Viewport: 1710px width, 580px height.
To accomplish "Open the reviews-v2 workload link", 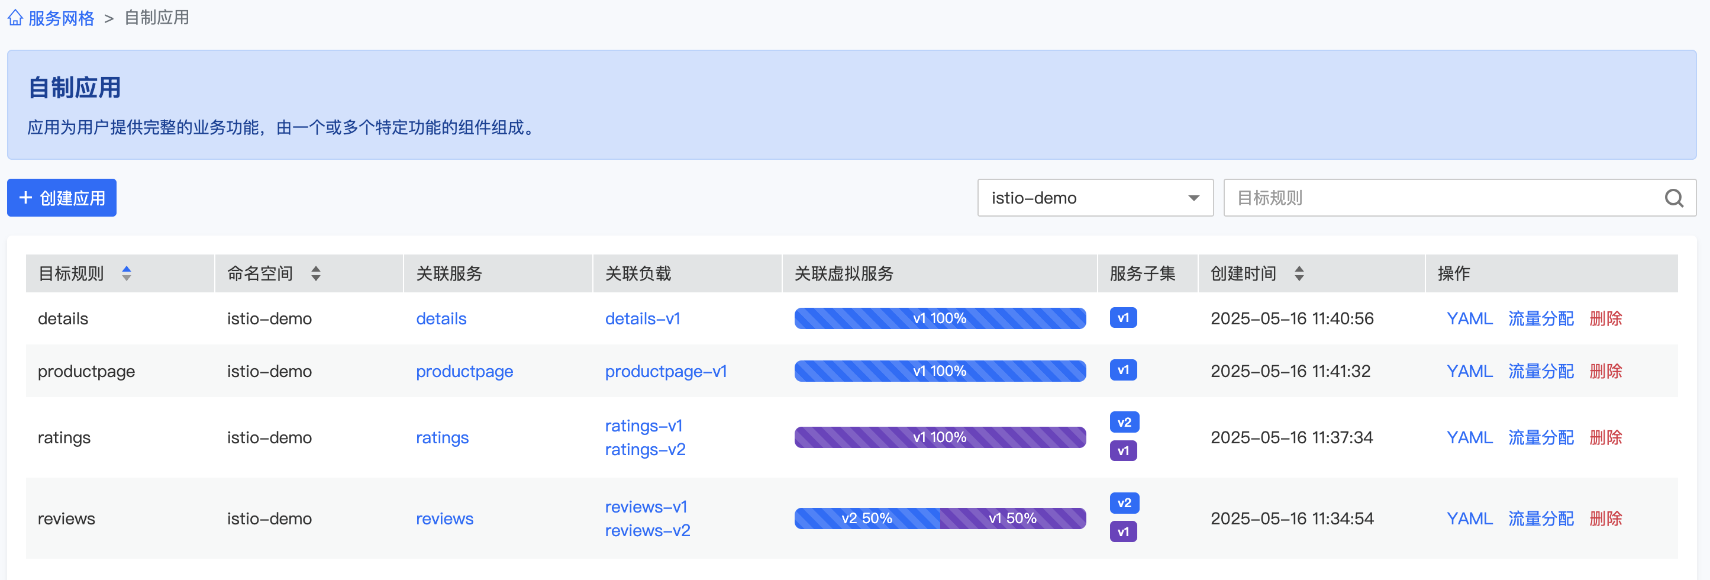I will pos(647,531).
